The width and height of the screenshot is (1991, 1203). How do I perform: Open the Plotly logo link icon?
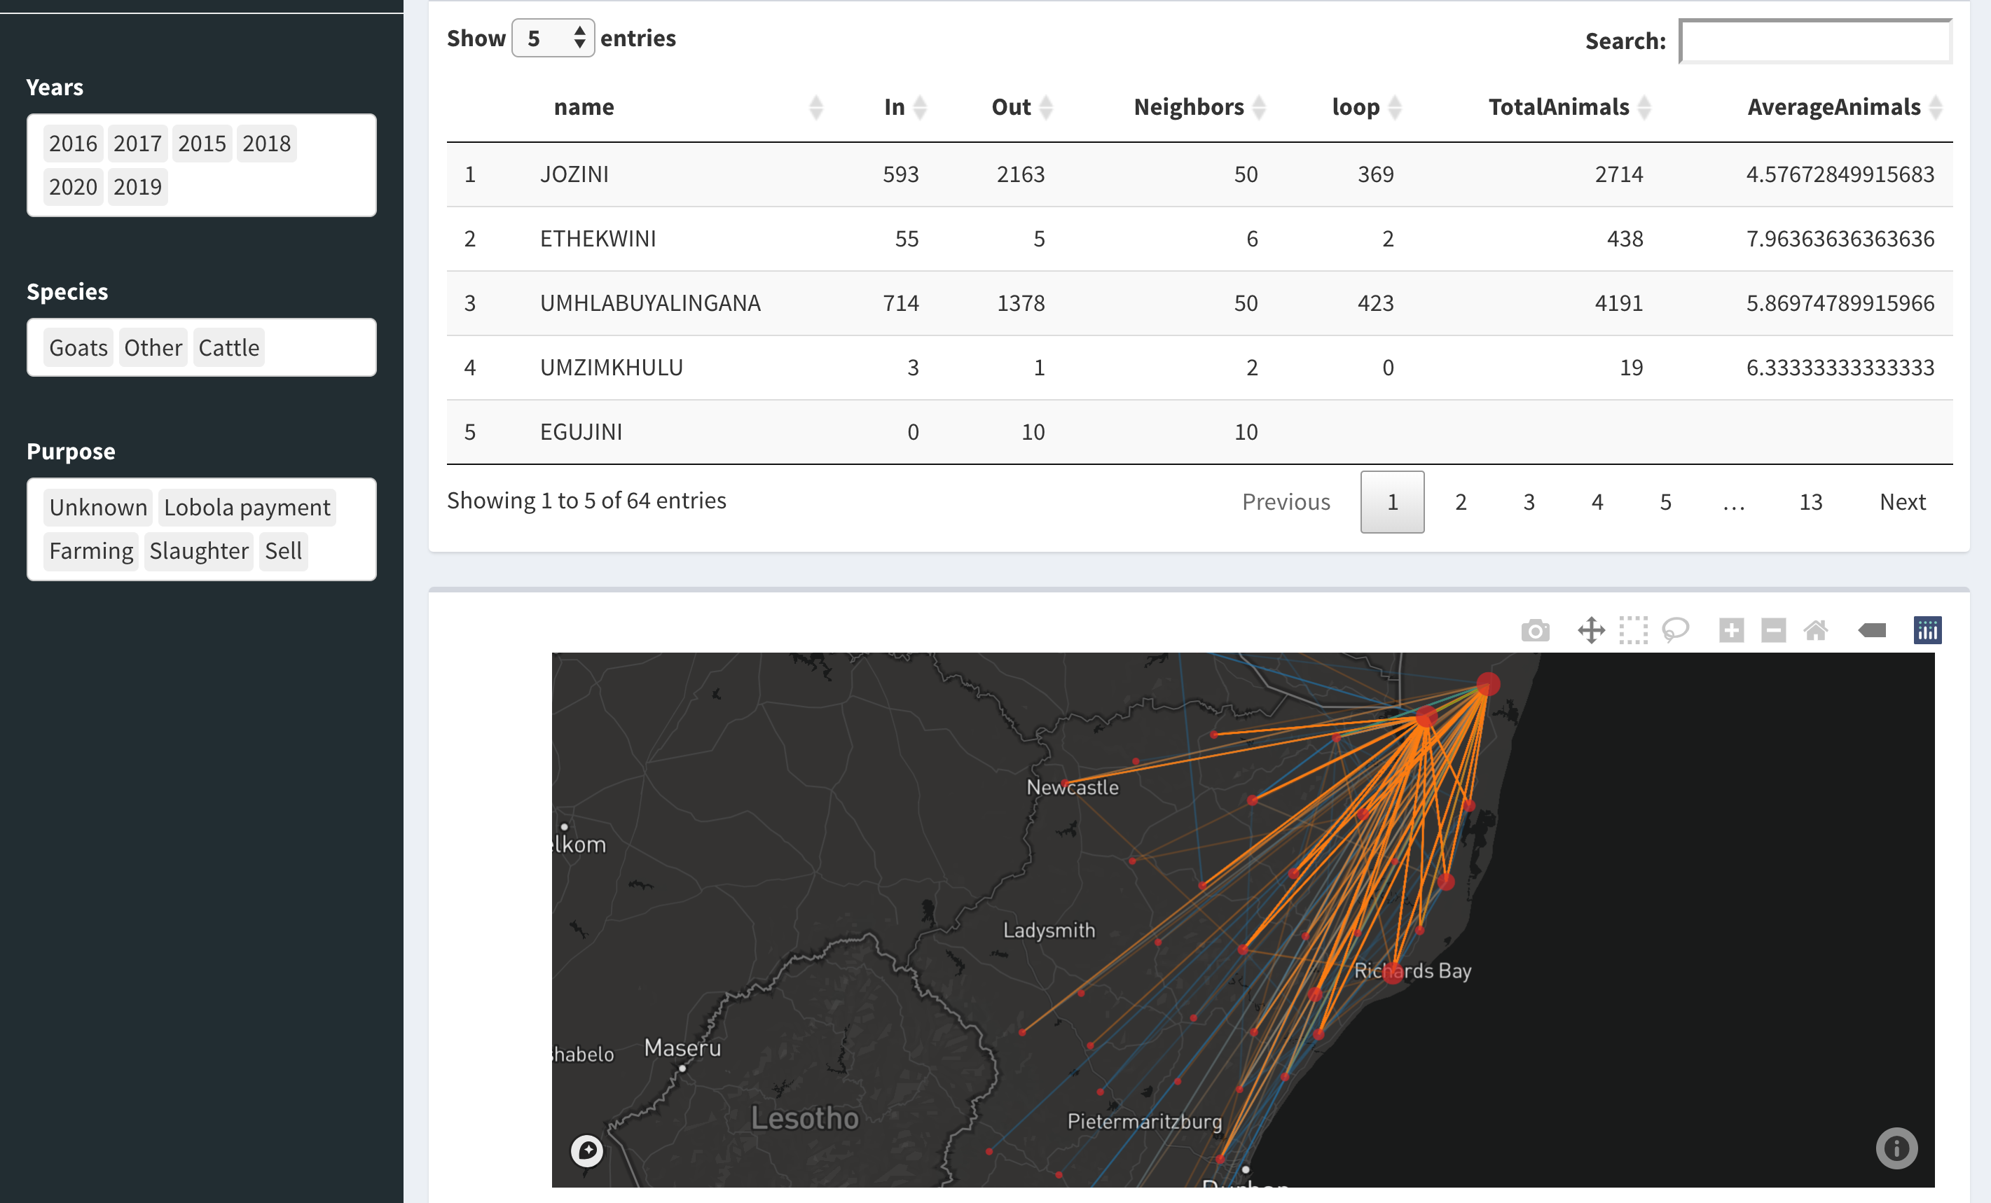pos(1927,630)
